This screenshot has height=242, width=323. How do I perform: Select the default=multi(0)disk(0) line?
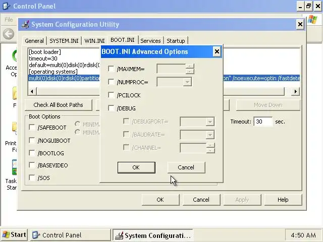[64, 65]
